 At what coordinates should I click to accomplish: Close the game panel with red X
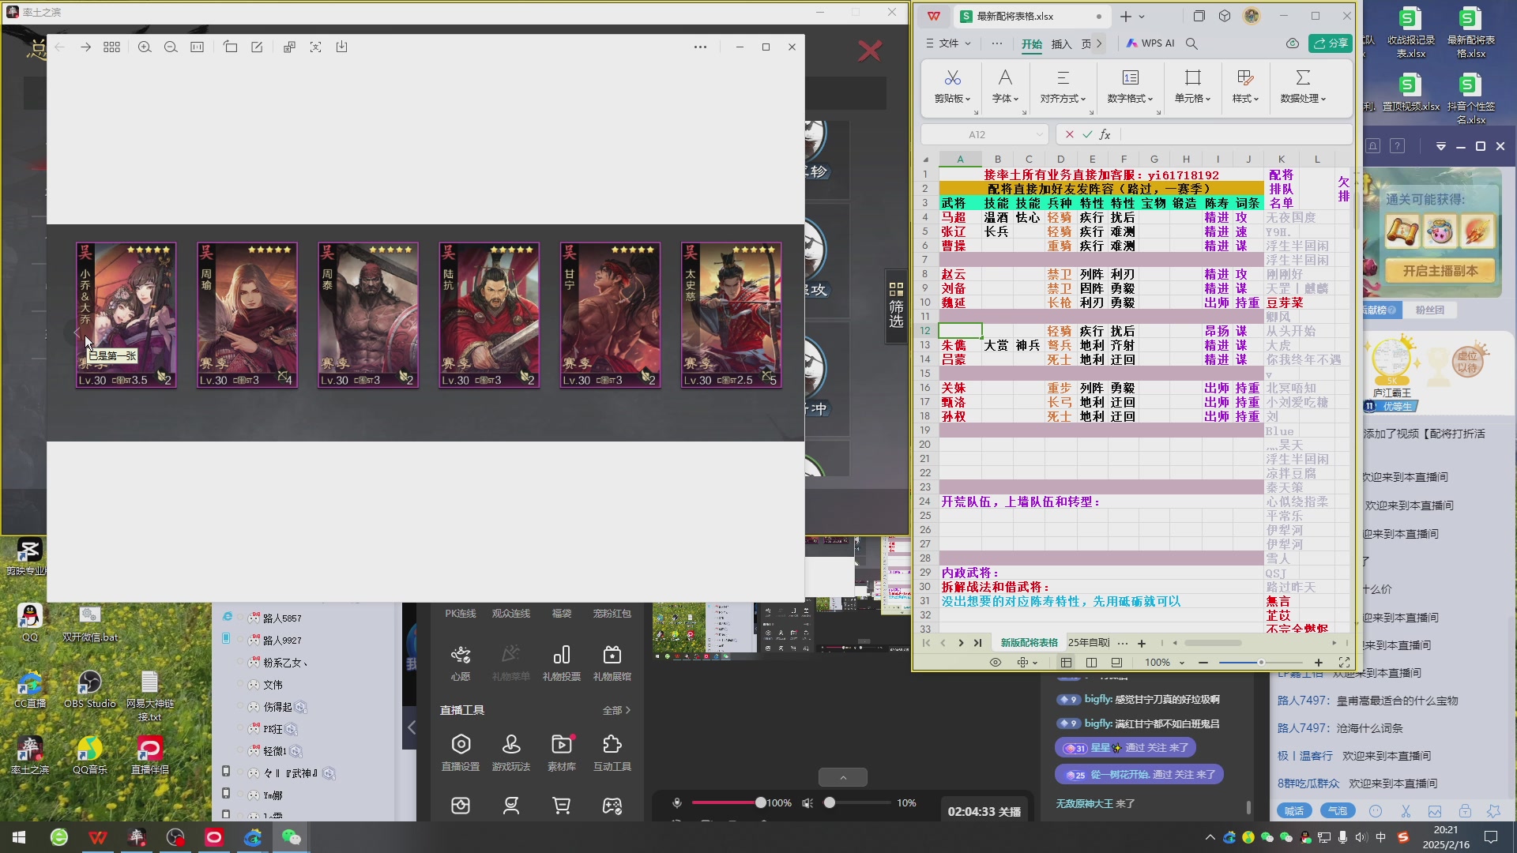click(869, 51)
